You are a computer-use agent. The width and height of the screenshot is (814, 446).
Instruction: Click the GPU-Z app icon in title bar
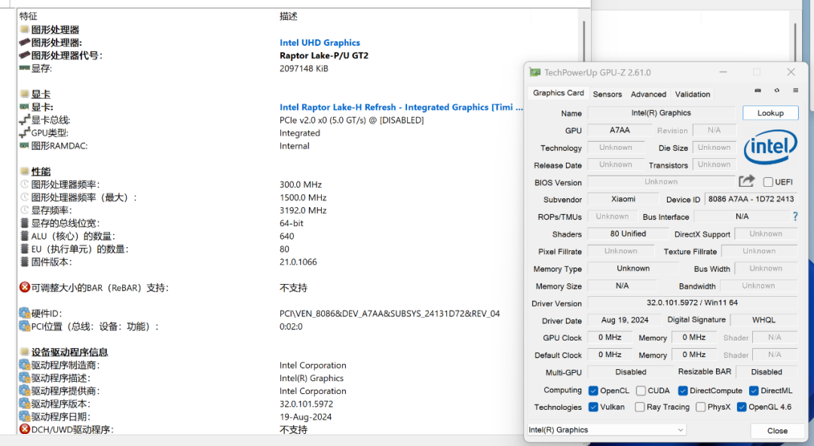click(534, 72)
